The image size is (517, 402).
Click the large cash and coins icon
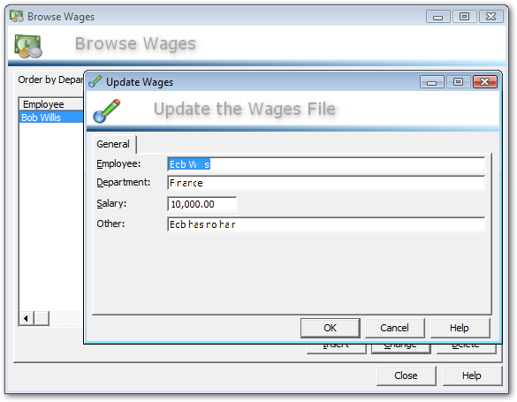[28, 46]
